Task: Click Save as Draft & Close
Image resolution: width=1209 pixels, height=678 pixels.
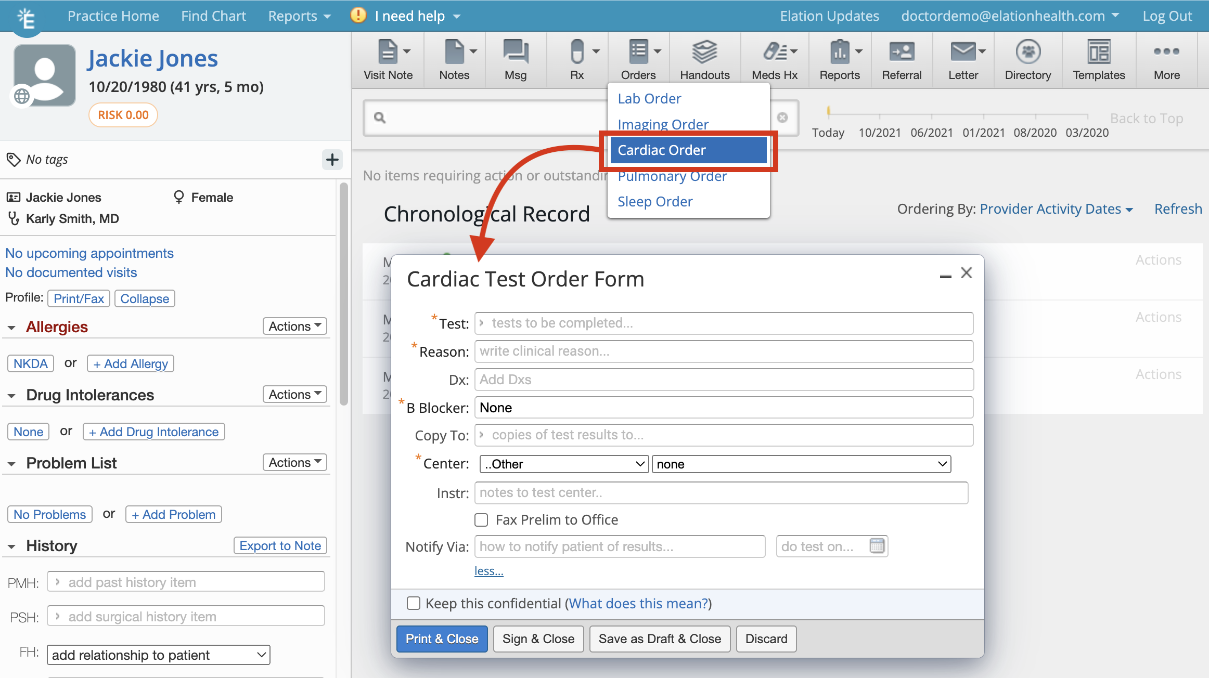Action: (660, 638)
